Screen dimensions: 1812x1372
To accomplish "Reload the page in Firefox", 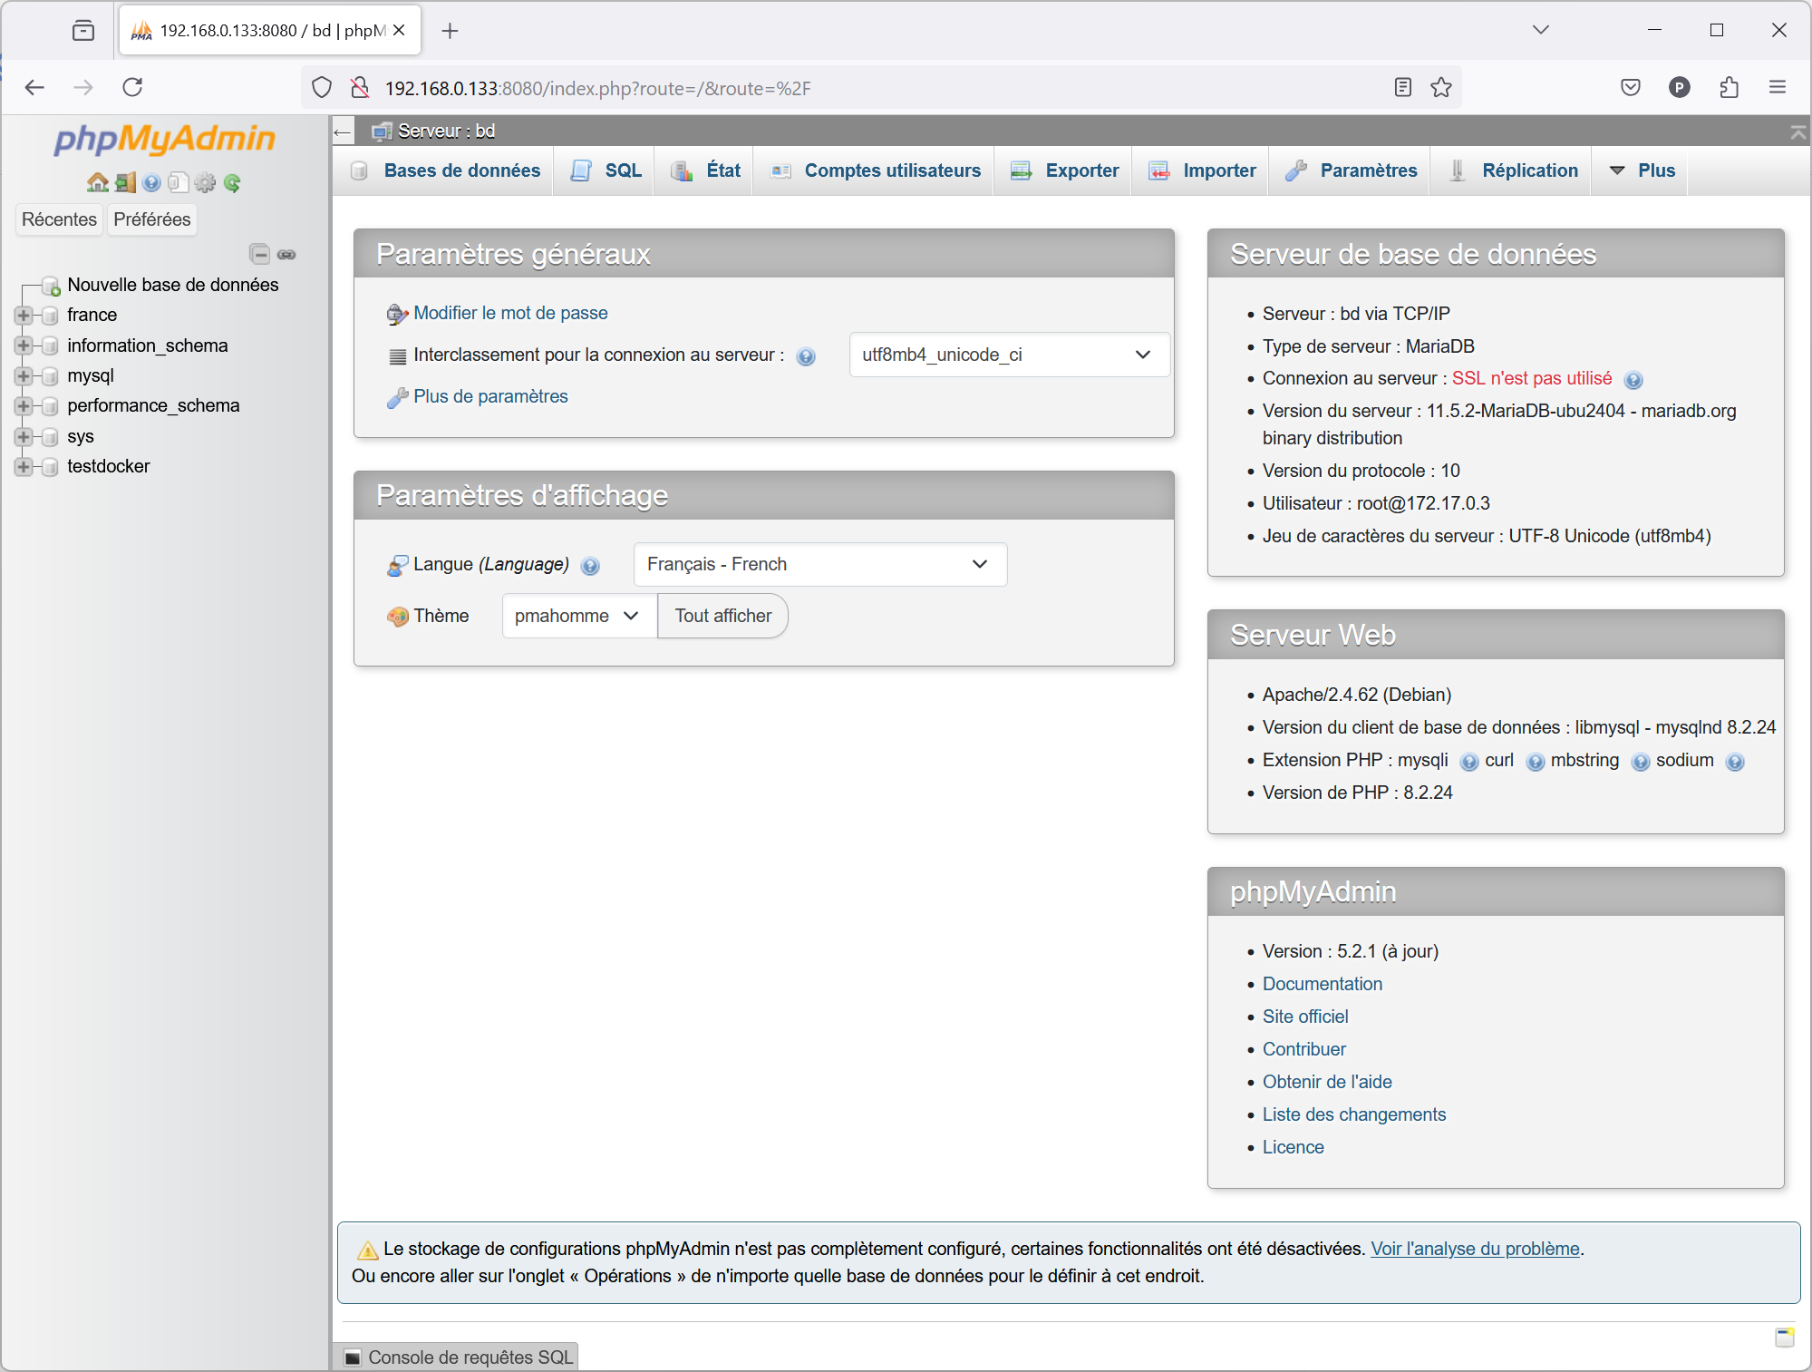I will (132, 87).
